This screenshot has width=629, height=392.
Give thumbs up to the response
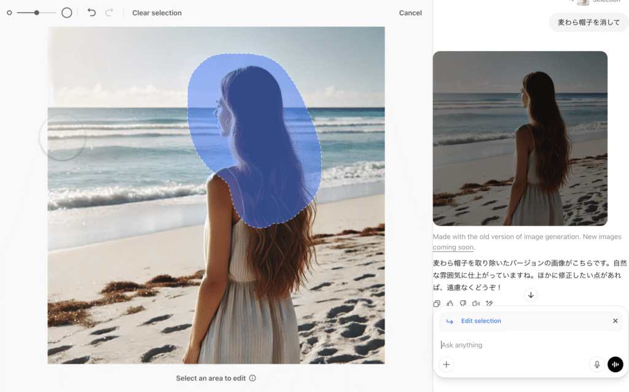[x=450, y=304]
